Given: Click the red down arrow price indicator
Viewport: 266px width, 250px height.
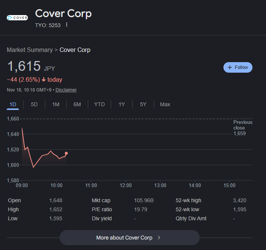Looking at the screenshot, I should coord(44,80).
